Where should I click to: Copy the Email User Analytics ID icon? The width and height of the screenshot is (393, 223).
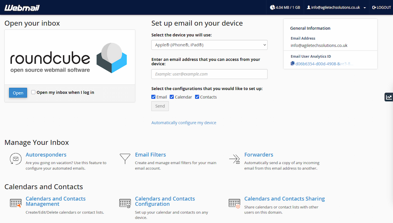click(292, 63)
